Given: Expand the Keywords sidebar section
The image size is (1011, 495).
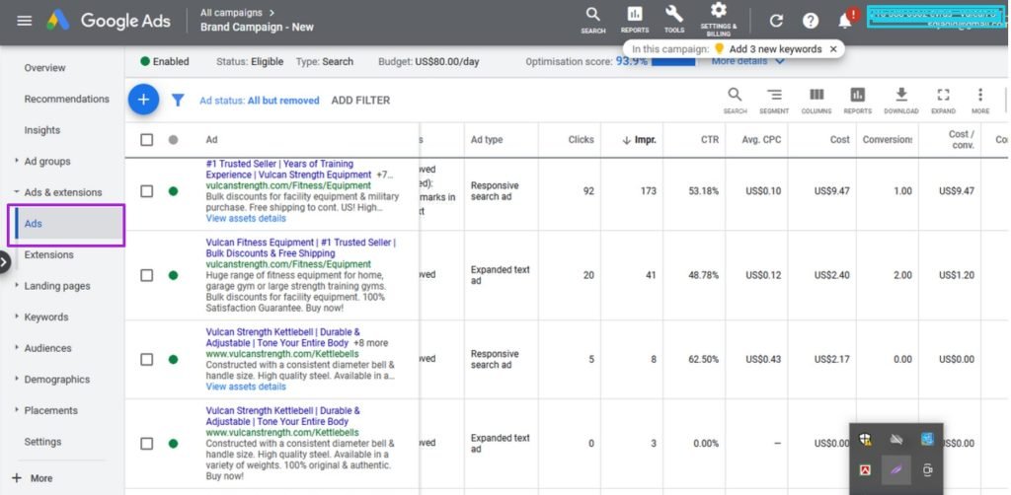Looking at the screenshot, I should pyautogui.click(x=46, y=318).
